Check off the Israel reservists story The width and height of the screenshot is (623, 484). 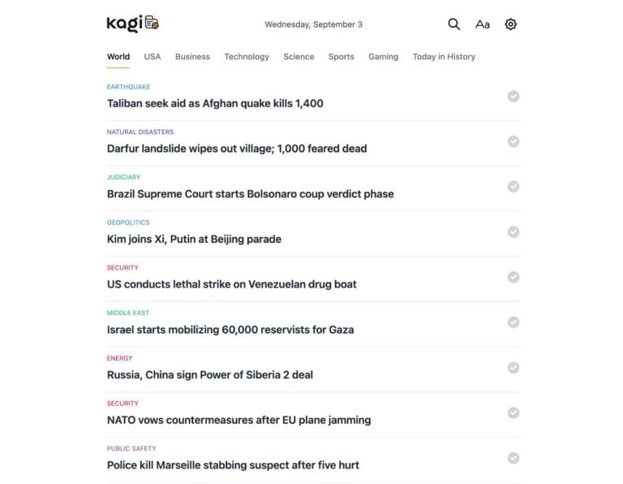(513, 322)
